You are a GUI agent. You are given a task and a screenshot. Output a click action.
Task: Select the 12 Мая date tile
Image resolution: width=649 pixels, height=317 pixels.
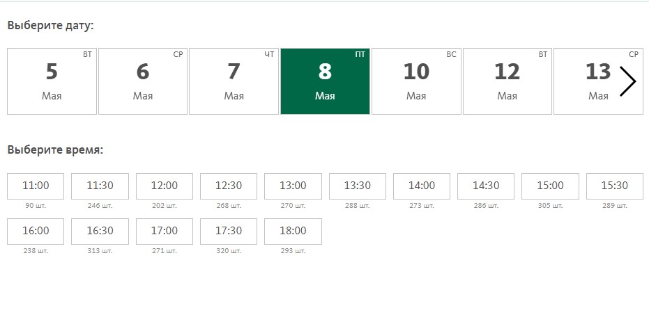pyautogui.click(x=507, y=81)
